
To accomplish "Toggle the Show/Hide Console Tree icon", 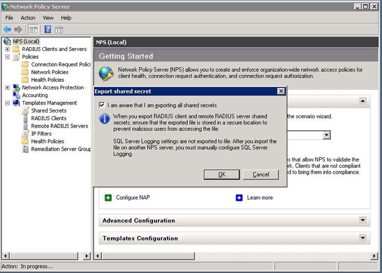I will click(x=33, y=30).
